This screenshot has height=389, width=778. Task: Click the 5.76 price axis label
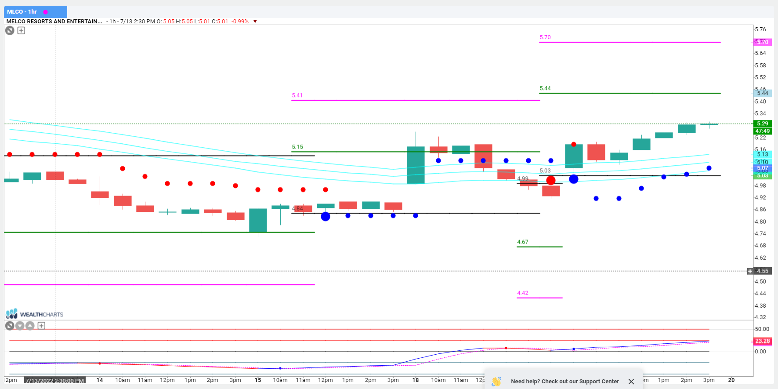pos(760,29)
